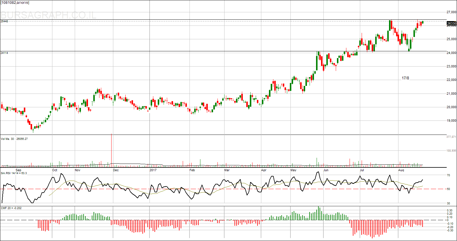Select the 26448 resistance line label
Screen dimensions: 457x241
[x=4, y=21]
